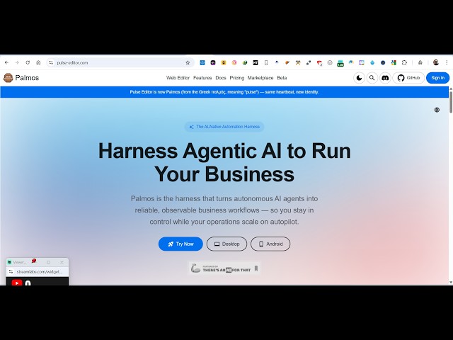Image resolution: width=453 pixels, height=340 pixels.
Task: Open the yellow square extension icon
Action: click(224, 63)
